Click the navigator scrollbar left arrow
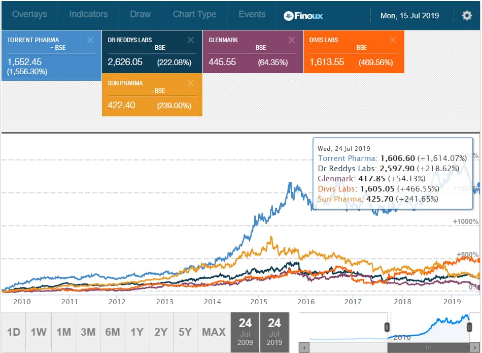 pyautogui.click(x=303, y=348)
